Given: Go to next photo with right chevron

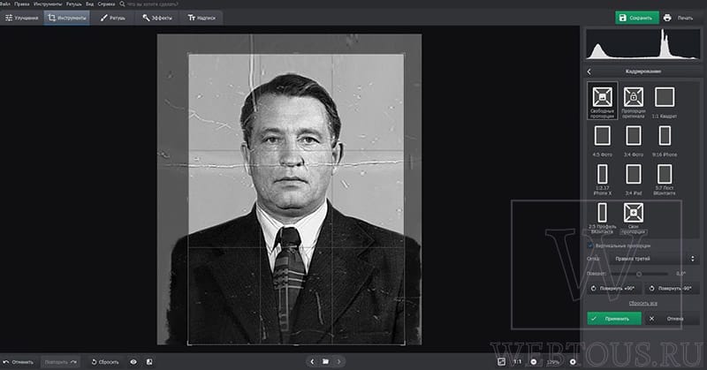Looking at the screenshot, I should pyautogui.click(x=339, y=361).
